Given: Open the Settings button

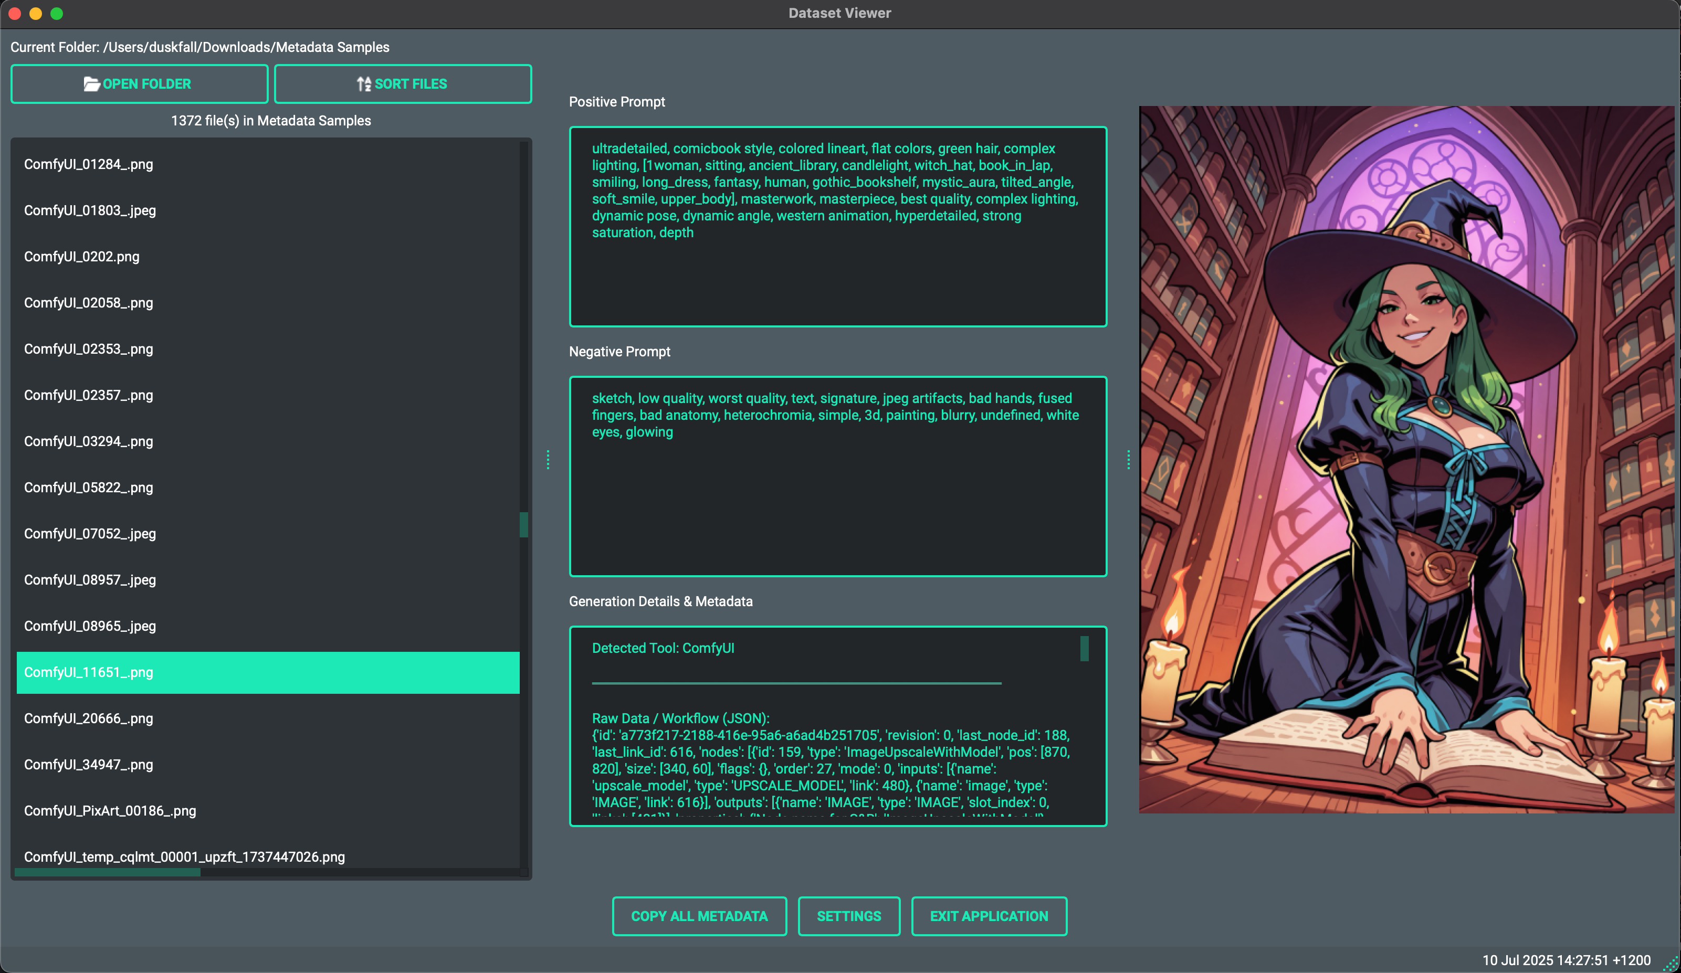Looking at the screenshot, I should (x=848, y=916).
